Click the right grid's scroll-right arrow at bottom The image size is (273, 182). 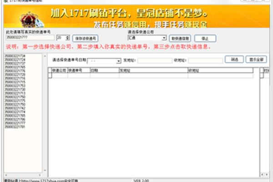click(267, 174)
